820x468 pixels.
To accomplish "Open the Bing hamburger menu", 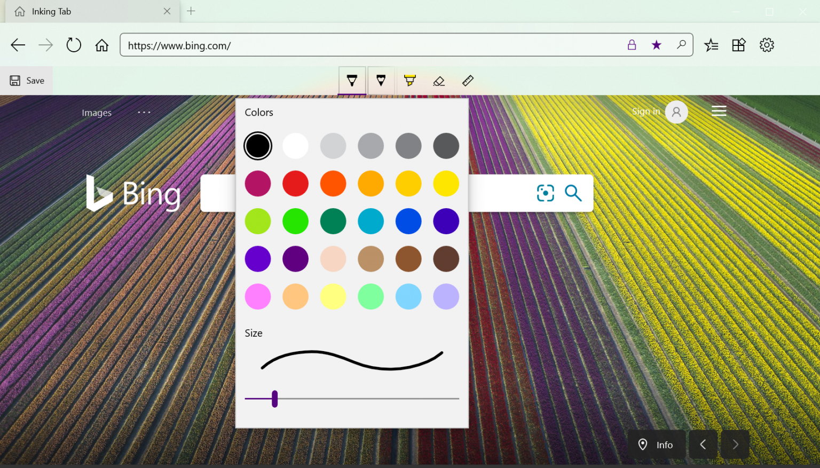I will [719, 111].
